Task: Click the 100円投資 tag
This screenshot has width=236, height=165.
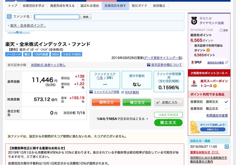Action: (x=41, y=54)
